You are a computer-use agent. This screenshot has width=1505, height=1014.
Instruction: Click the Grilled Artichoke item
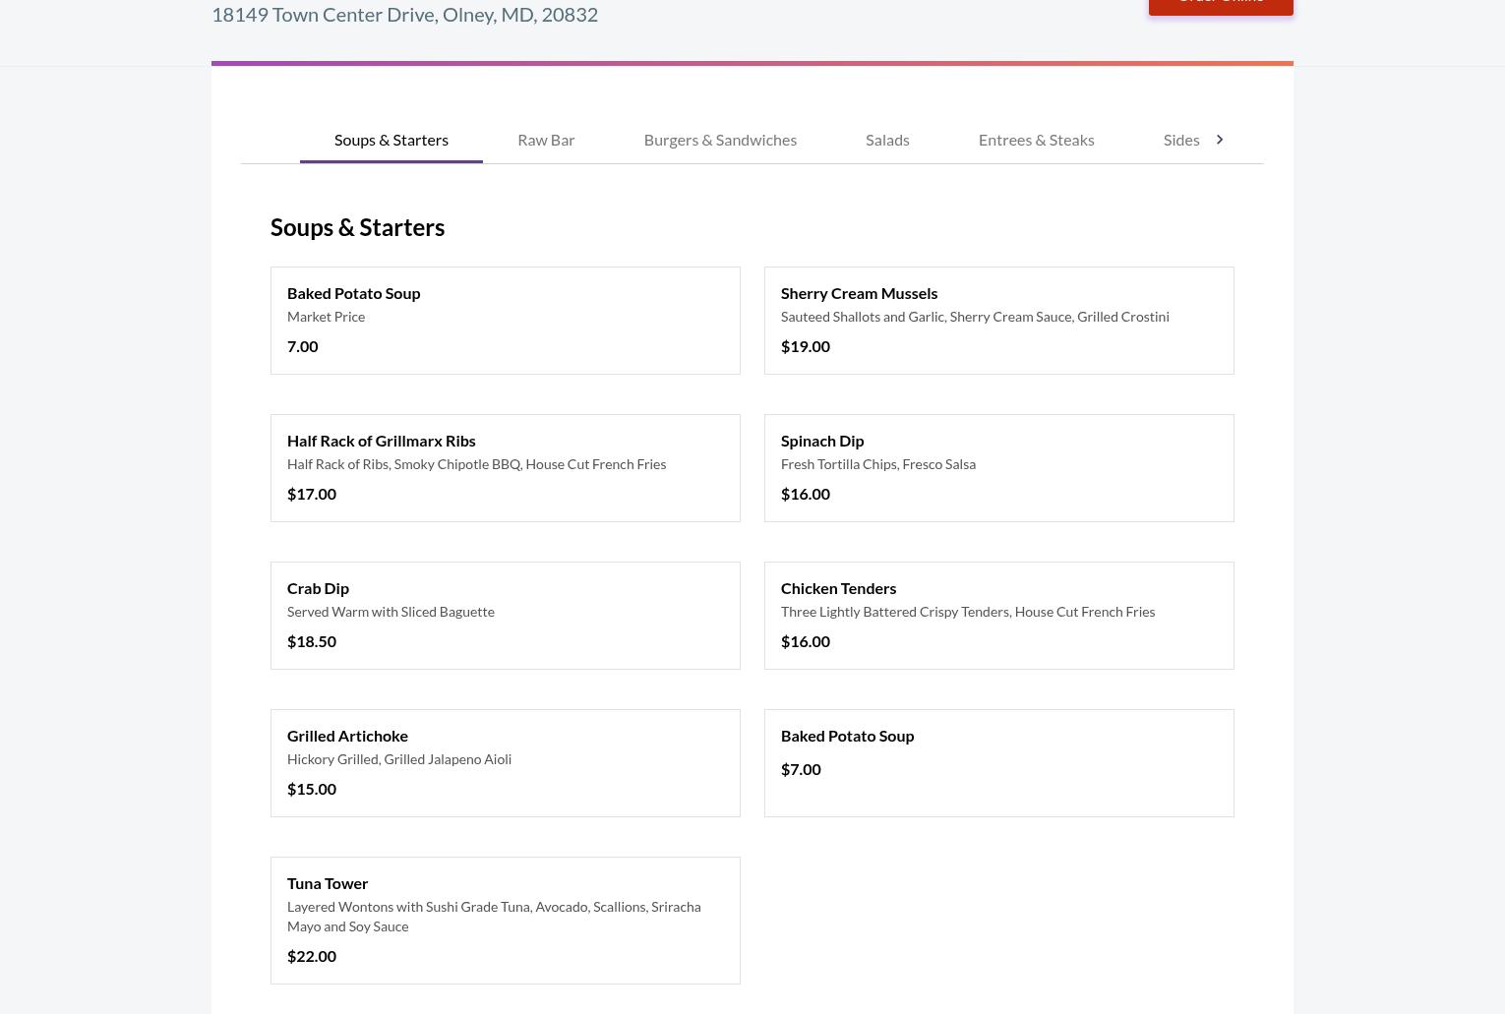point(504,762)
